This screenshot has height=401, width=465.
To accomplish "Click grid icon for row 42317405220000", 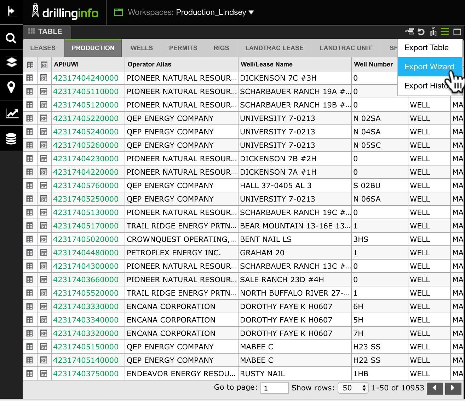I will click(x=30, y=118).
